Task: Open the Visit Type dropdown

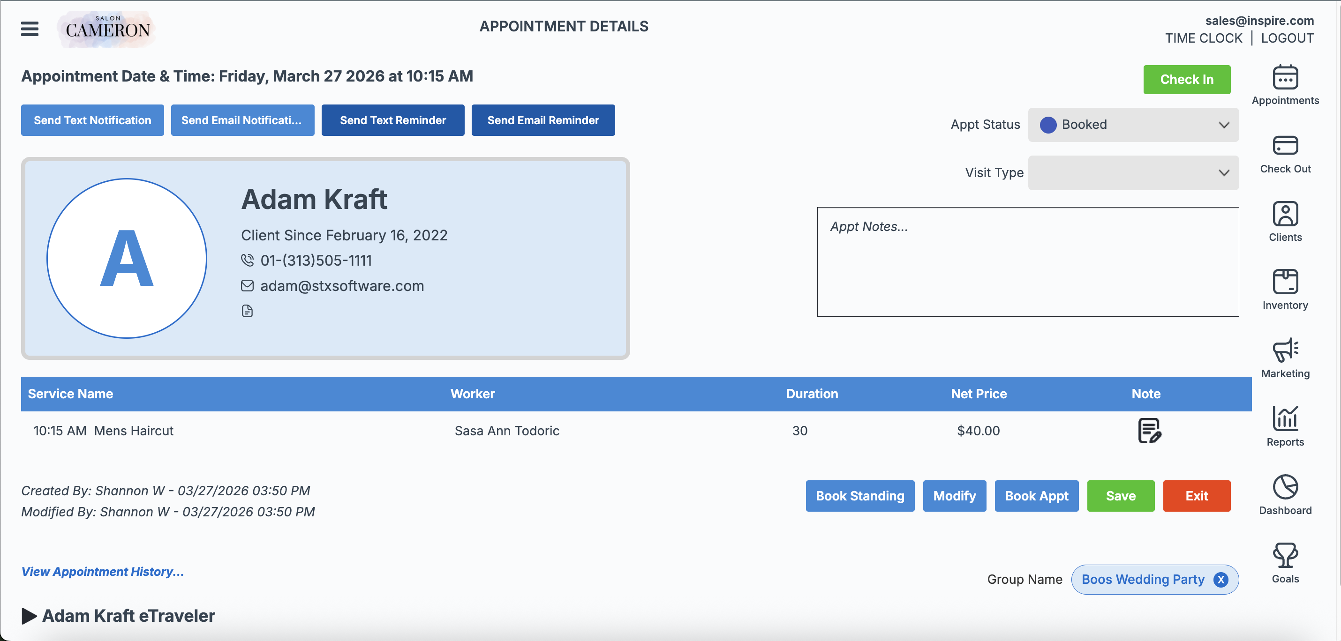Action: click(x=1133, y=173)
